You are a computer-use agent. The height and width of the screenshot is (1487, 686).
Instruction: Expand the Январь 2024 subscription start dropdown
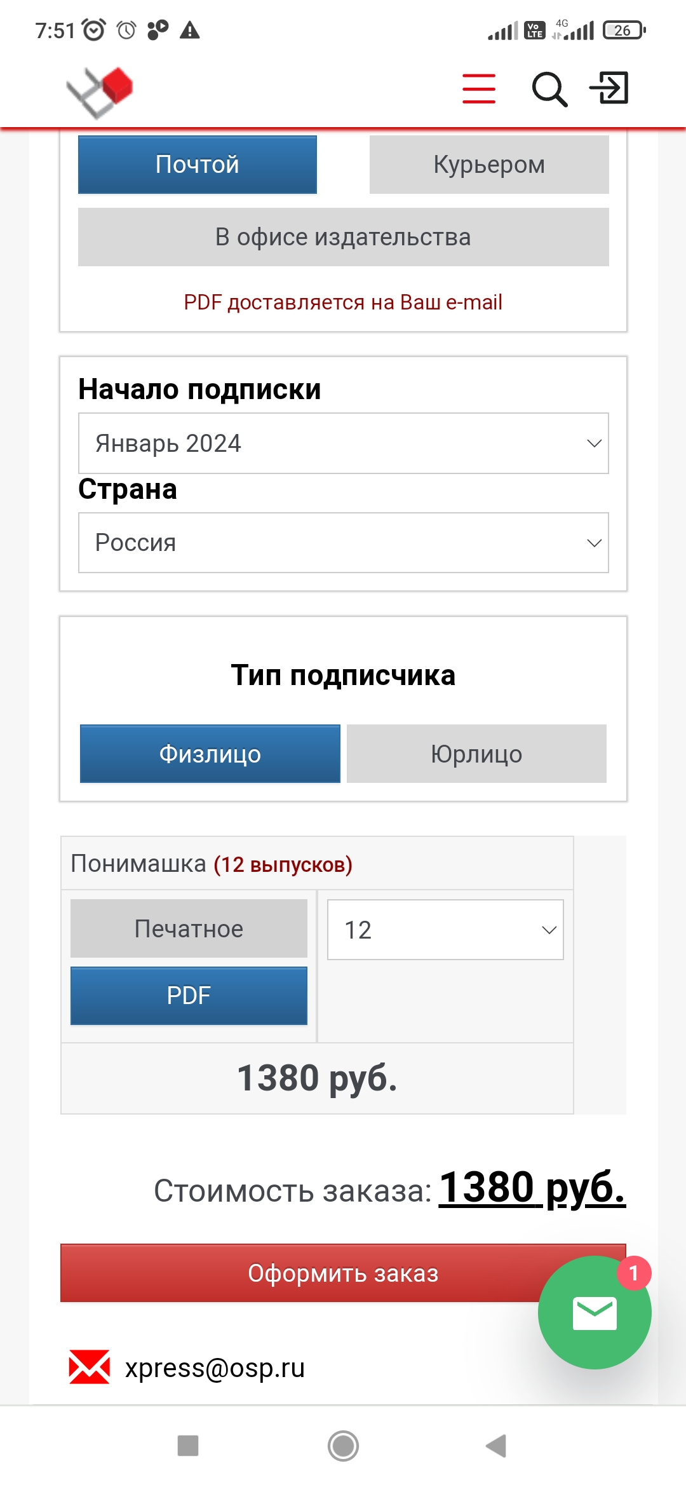343,444
